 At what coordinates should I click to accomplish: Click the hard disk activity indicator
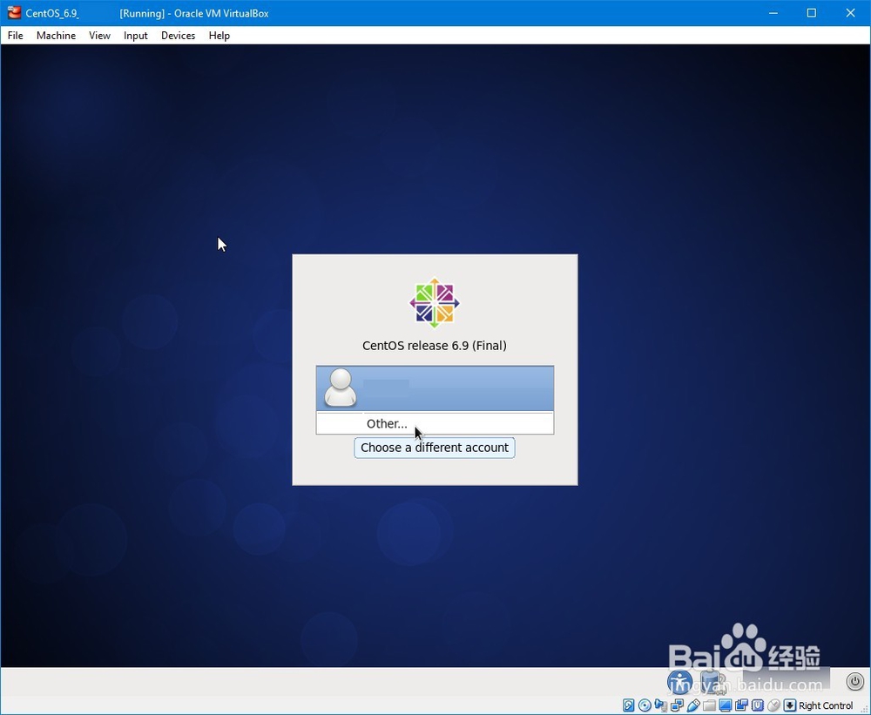pos(628,705)
